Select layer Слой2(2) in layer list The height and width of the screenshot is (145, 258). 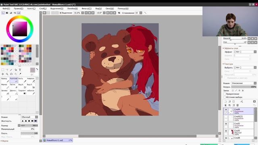pos(239,118)
